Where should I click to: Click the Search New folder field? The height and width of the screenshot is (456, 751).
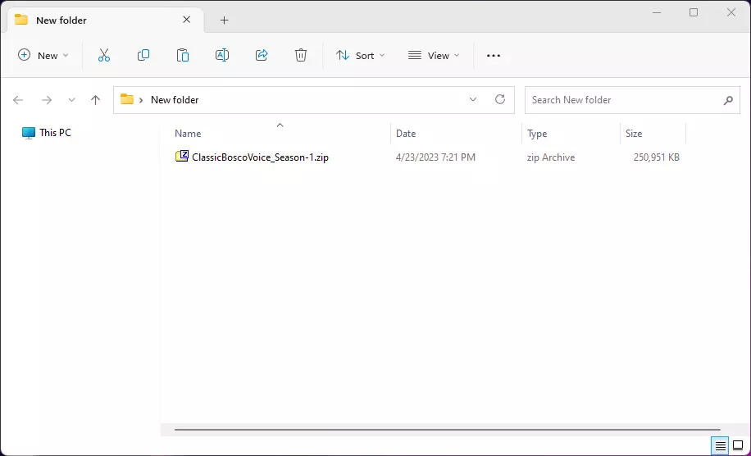(623, 100)
